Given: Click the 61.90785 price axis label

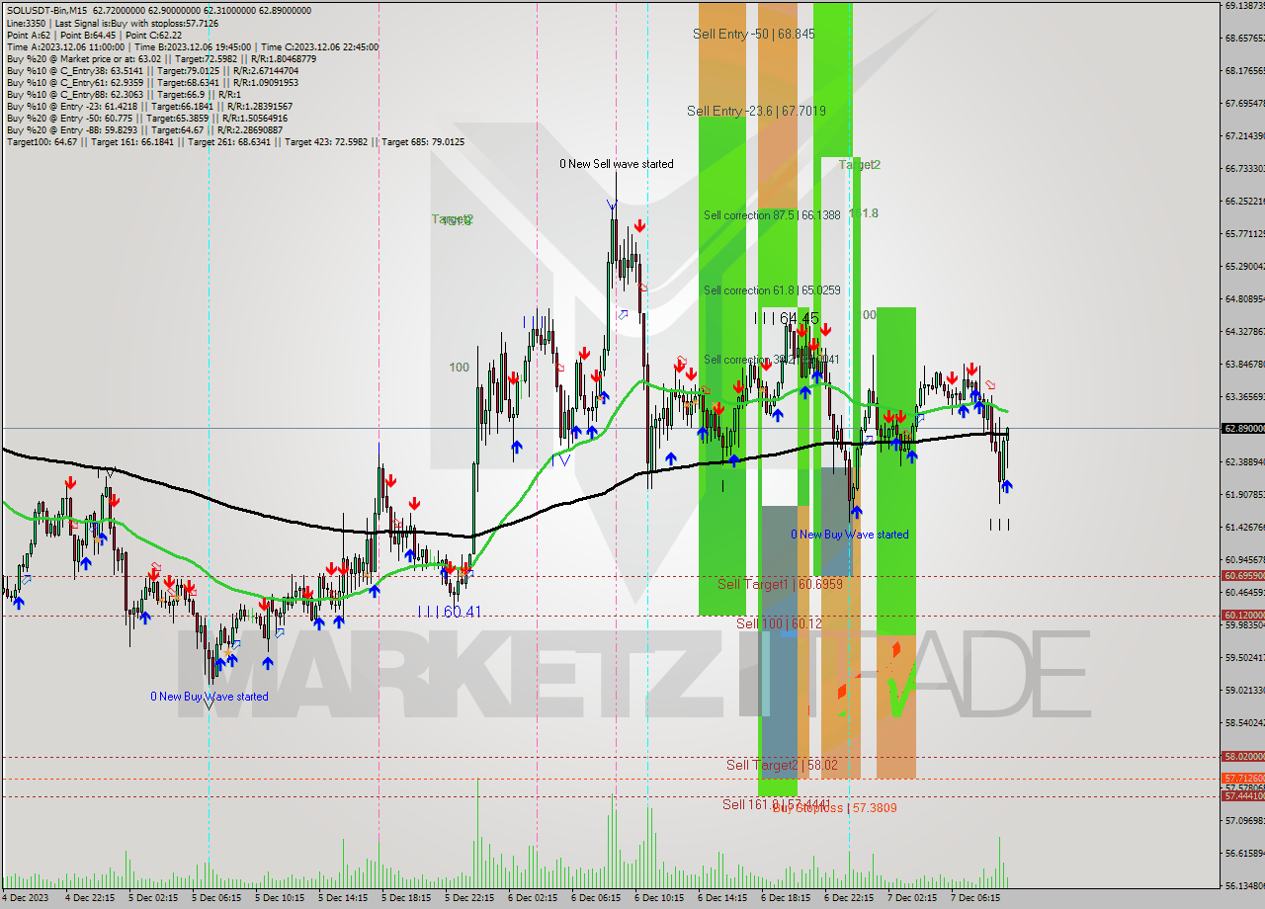Looking at the screenshot, I should pyautogui.click(x=1244, y=494).
